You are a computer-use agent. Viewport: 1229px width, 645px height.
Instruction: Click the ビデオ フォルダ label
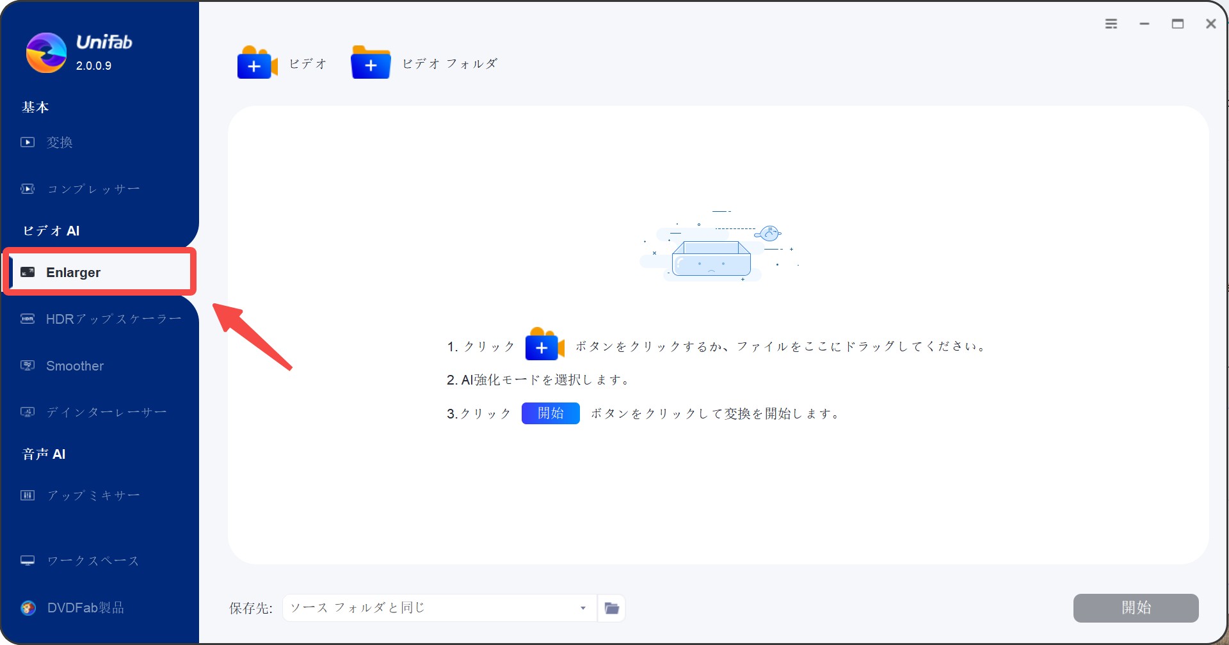pyautogui.click(x=450, y=63)
